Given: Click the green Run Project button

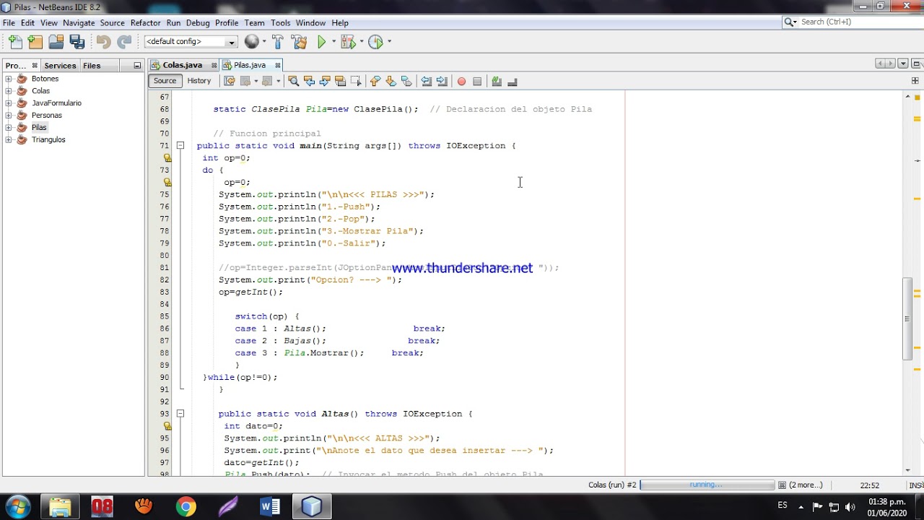Looking at the screenshot, I should (322, 42).
